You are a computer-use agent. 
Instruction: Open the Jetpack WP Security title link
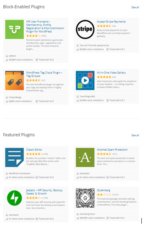pyautogui.click(x=45, y=192)
